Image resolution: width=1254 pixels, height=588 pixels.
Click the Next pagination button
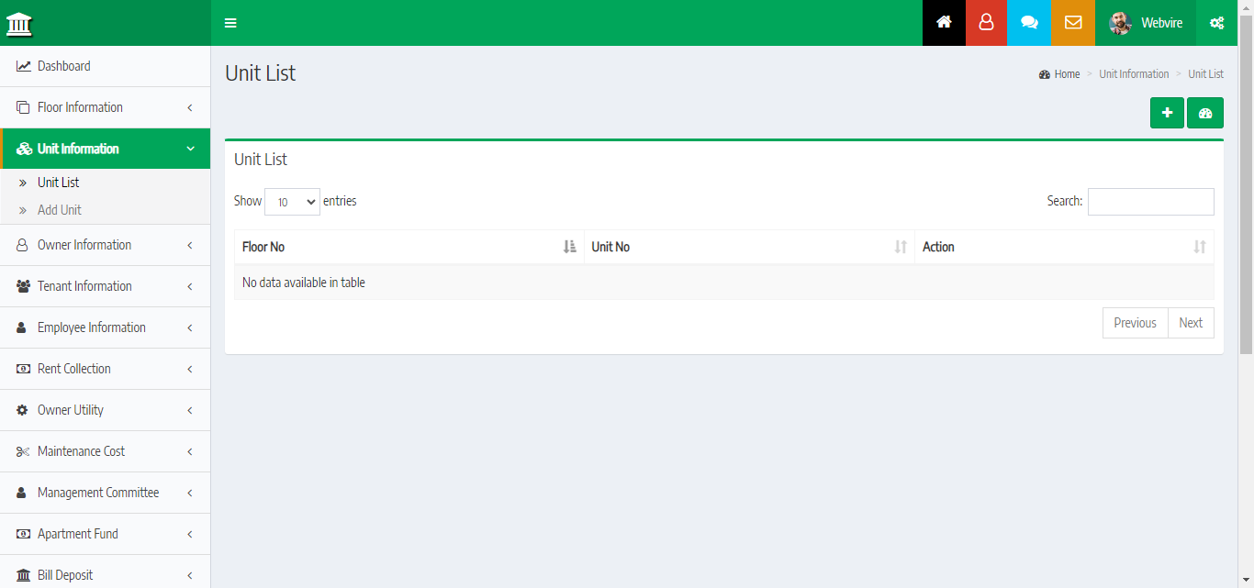point(1191,323)
